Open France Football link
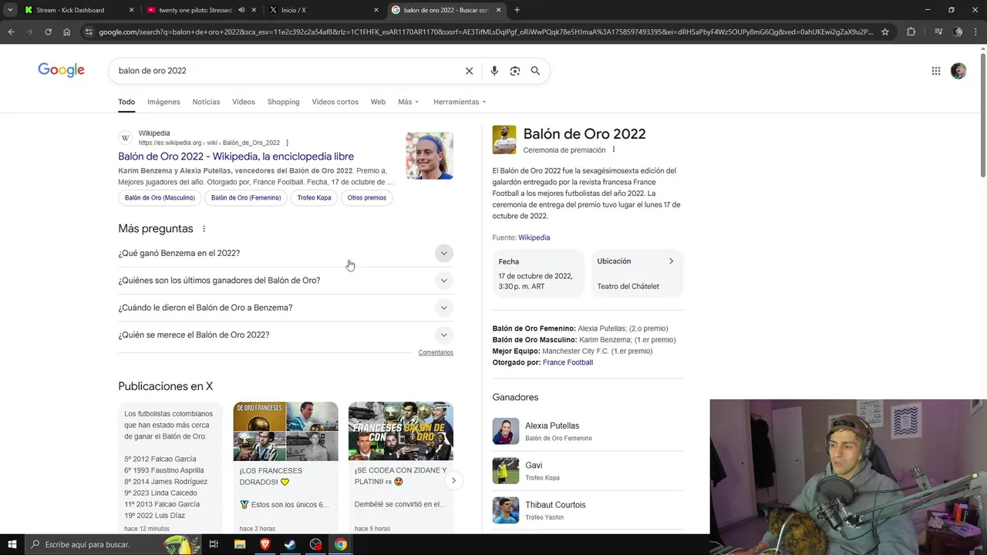This screenshot has height=555, width=987. click(x=568, y=362)
